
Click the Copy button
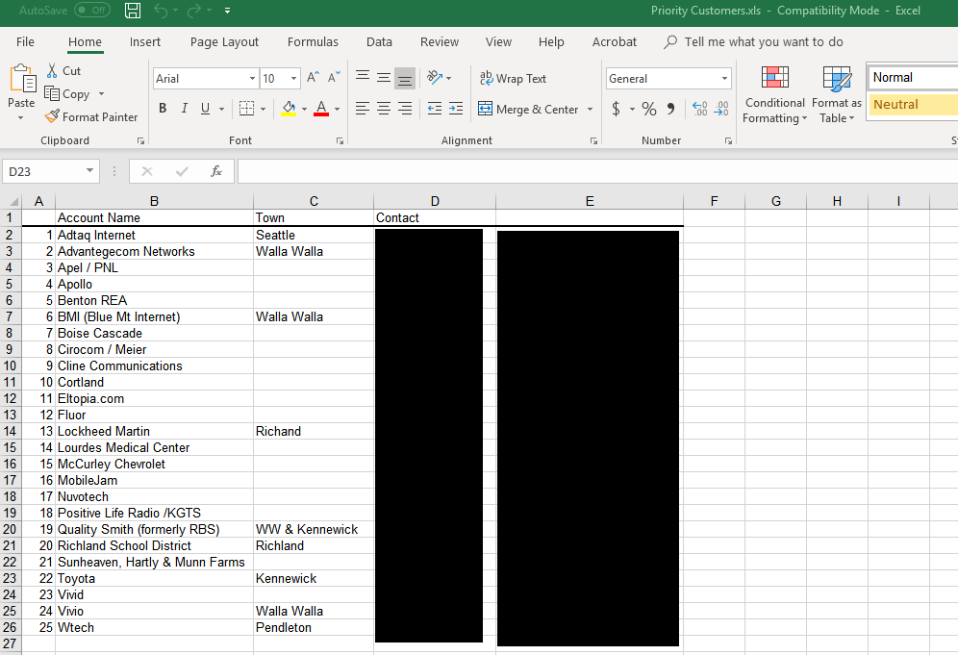tap(67, 94)
